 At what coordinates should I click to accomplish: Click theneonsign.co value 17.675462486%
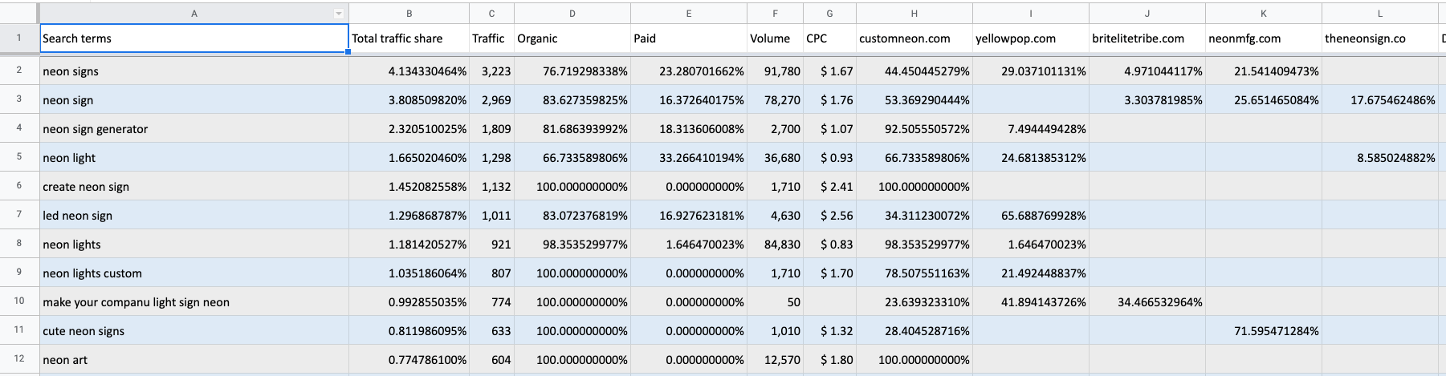[1380, 99]
